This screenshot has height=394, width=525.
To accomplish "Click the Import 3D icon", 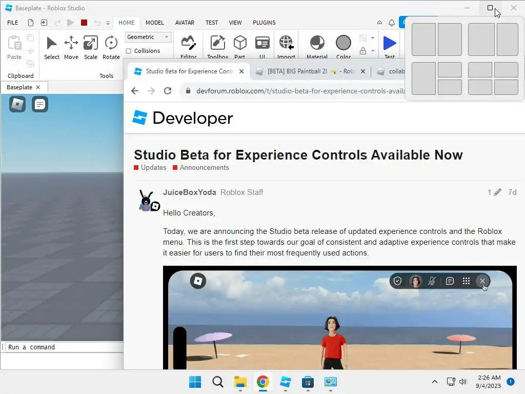I will (286, 47).
